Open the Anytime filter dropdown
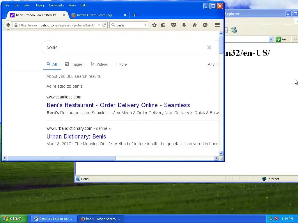The image size is (298, 223). [x=213, y=64]
